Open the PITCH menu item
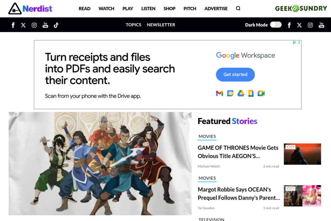The image size is (331, 221). pos(190,9)
